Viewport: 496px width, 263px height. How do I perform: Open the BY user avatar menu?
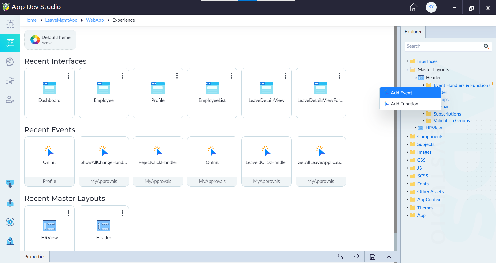[x=431, y=7]
